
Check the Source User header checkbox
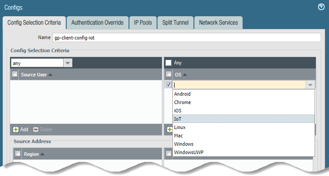[x=15, y=75]
